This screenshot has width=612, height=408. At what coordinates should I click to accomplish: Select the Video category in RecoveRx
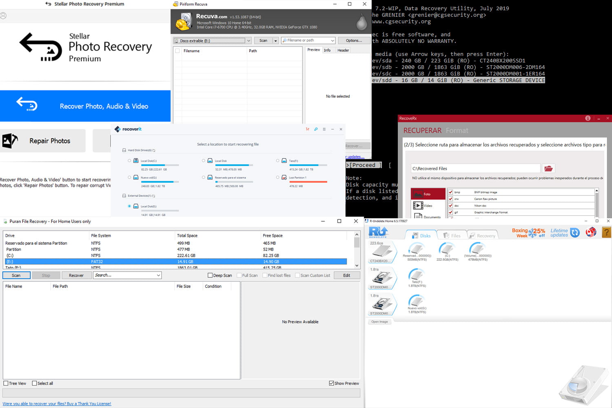click(x=428, y=206)
